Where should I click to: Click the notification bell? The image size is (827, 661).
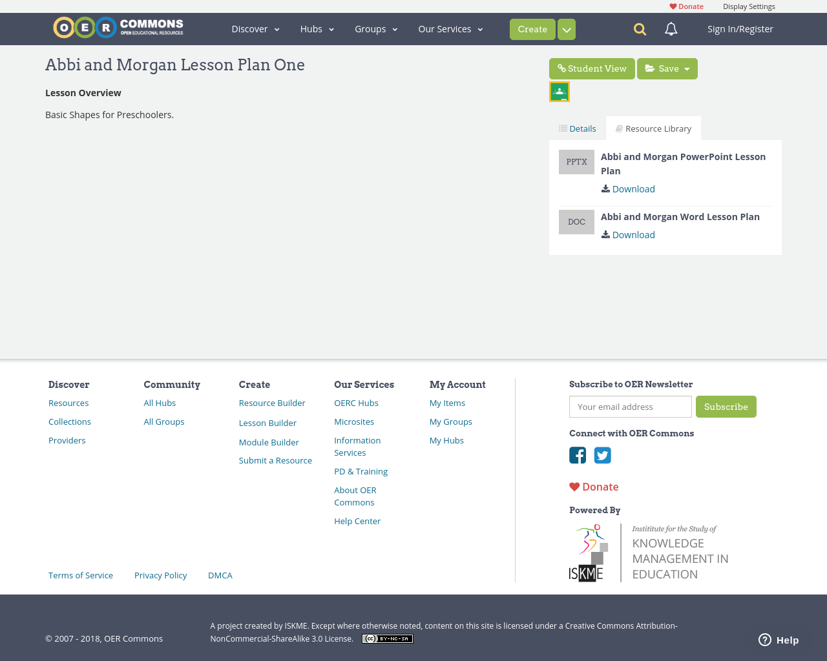[x=669, y=29]
